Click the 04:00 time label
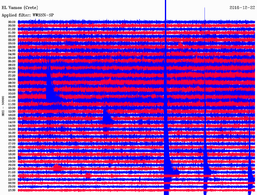This screenshot has height=195, width=257. click(12, 51)
